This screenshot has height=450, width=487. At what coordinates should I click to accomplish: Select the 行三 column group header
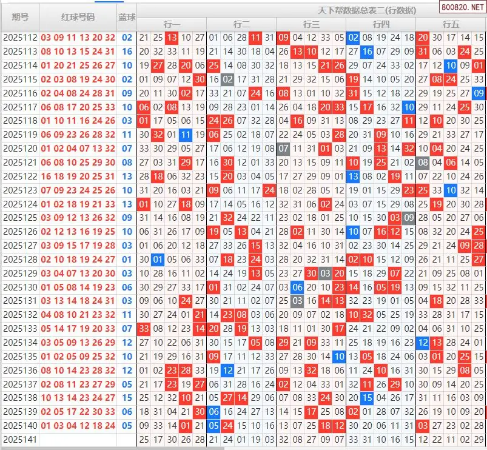[311, 24]
